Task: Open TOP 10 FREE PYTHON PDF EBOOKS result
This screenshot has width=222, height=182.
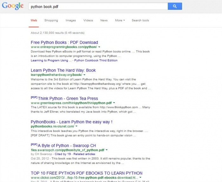Action: (x=87, y=173)
